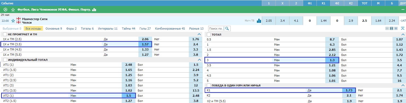The image size is (406, 103).
Task: Bet Мен 2.48 on ИТ1 (1)
Action: (x=129, y=65)
